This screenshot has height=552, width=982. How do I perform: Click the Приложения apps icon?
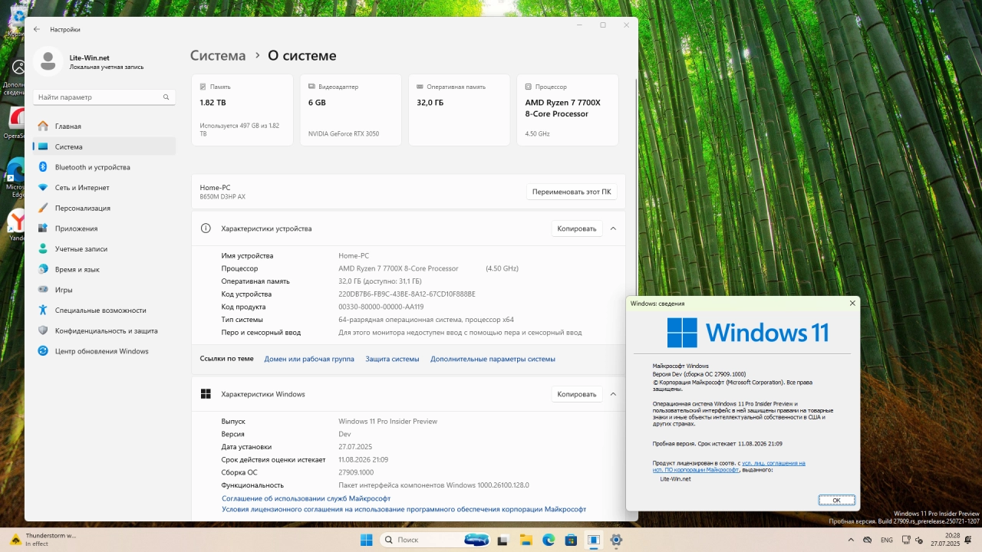(x=43, y=228)
